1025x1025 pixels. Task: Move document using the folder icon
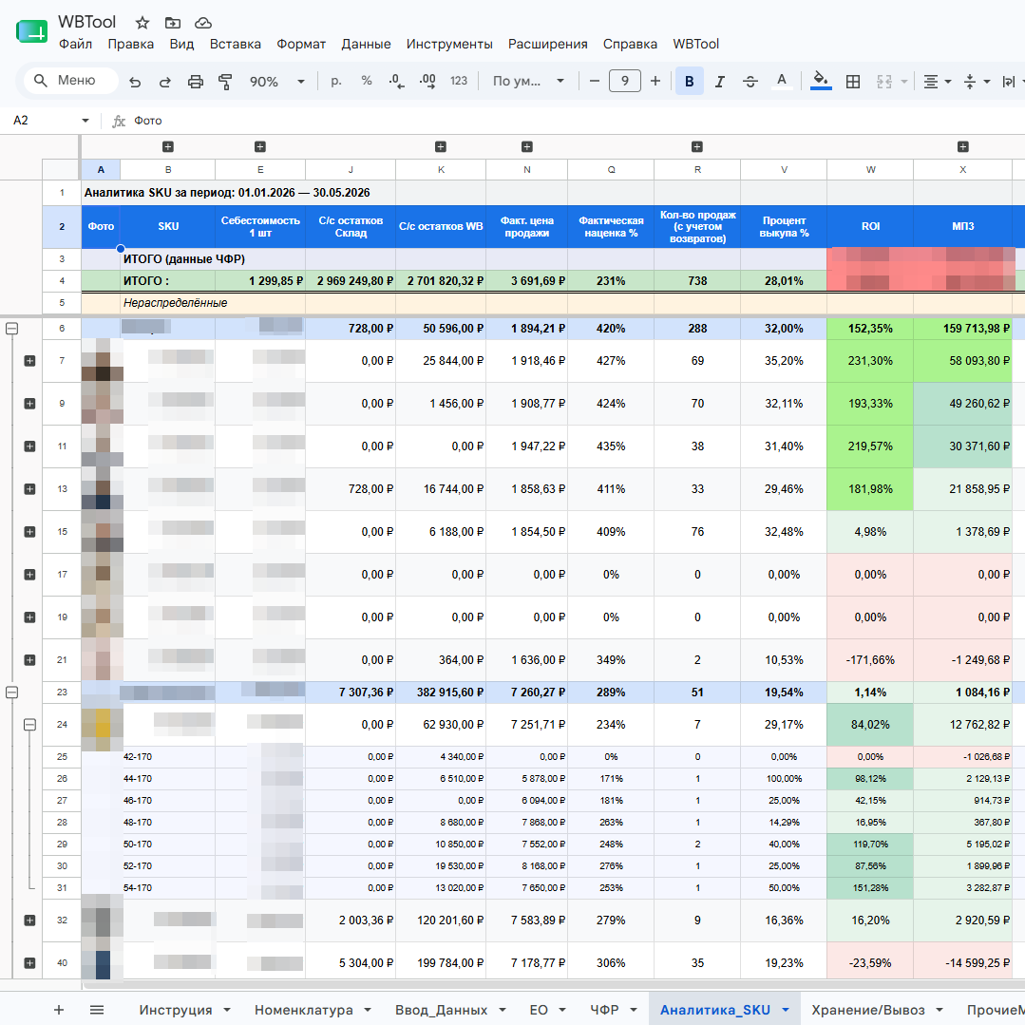coord(173,23)
